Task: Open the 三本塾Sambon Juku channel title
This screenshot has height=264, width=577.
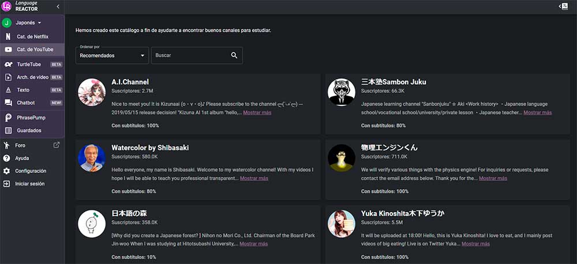Action: point(394,82)
